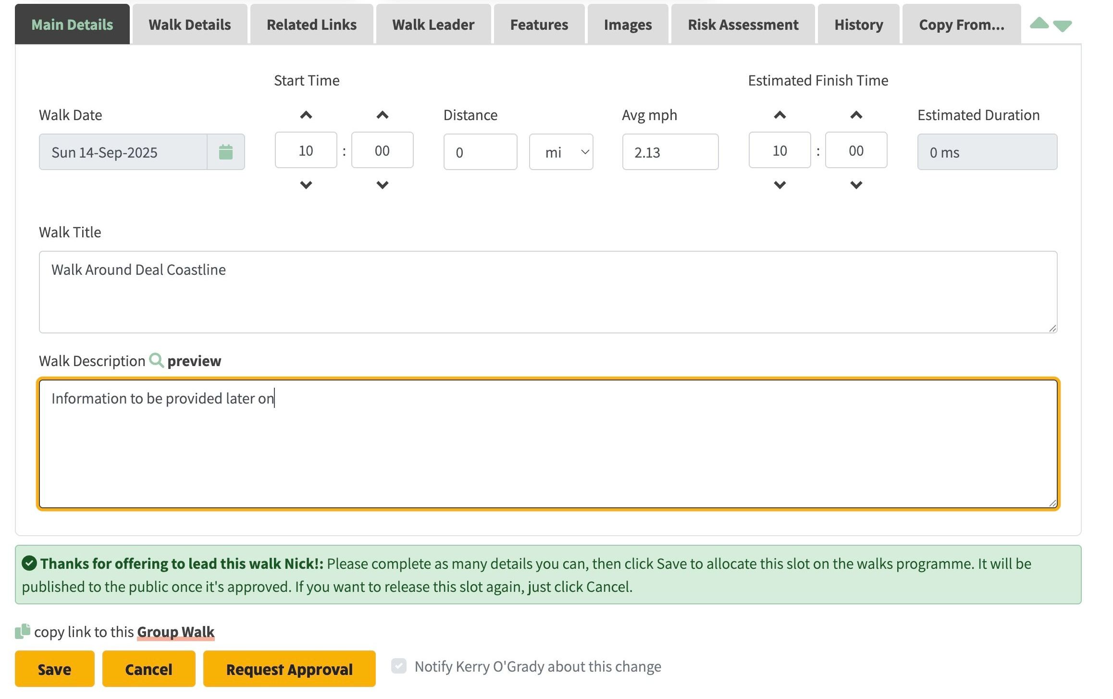Increase Estimated Finish Time minutes

pyautogui.click(x=856, y=115)
